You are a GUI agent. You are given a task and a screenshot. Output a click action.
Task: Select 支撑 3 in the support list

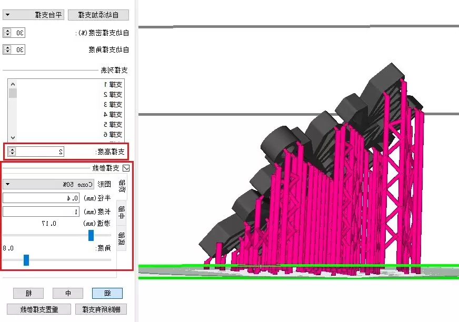113,105
